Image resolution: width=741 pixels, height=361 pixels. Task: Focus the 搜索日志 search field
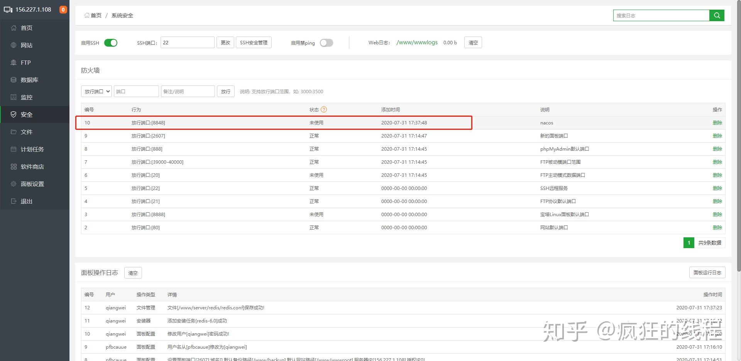coord(661,15)
